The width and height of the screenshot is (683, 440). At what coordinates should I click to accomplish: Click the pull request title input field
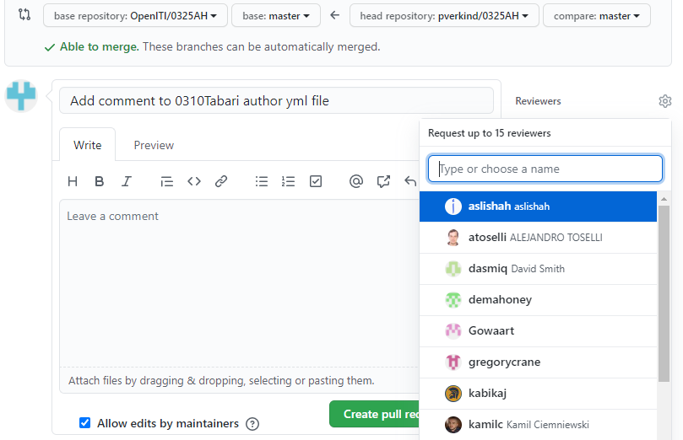[x=276, y=100]
